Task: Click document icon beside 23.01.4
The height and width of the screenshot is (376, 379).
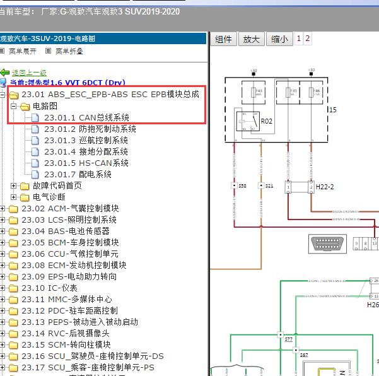Action: [35, 152]
